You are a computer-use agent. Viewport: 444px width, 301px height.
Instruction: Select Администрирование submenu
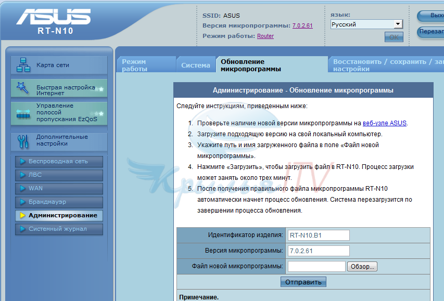[59, 216]
